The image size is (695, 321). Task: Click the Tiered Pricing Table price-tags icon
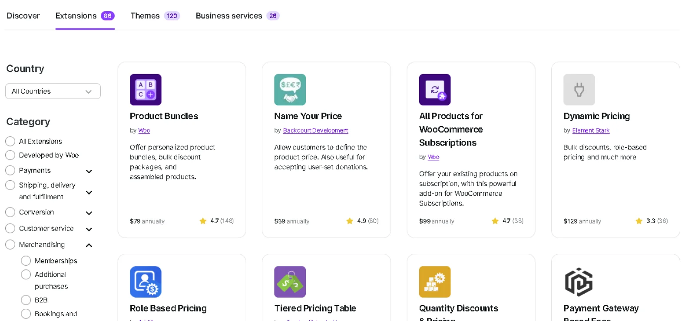pos(290,282)
